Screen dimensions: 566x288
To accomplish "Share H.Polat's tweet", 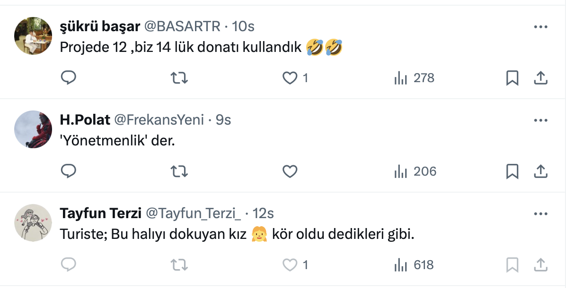I will [x=540, y=171].
